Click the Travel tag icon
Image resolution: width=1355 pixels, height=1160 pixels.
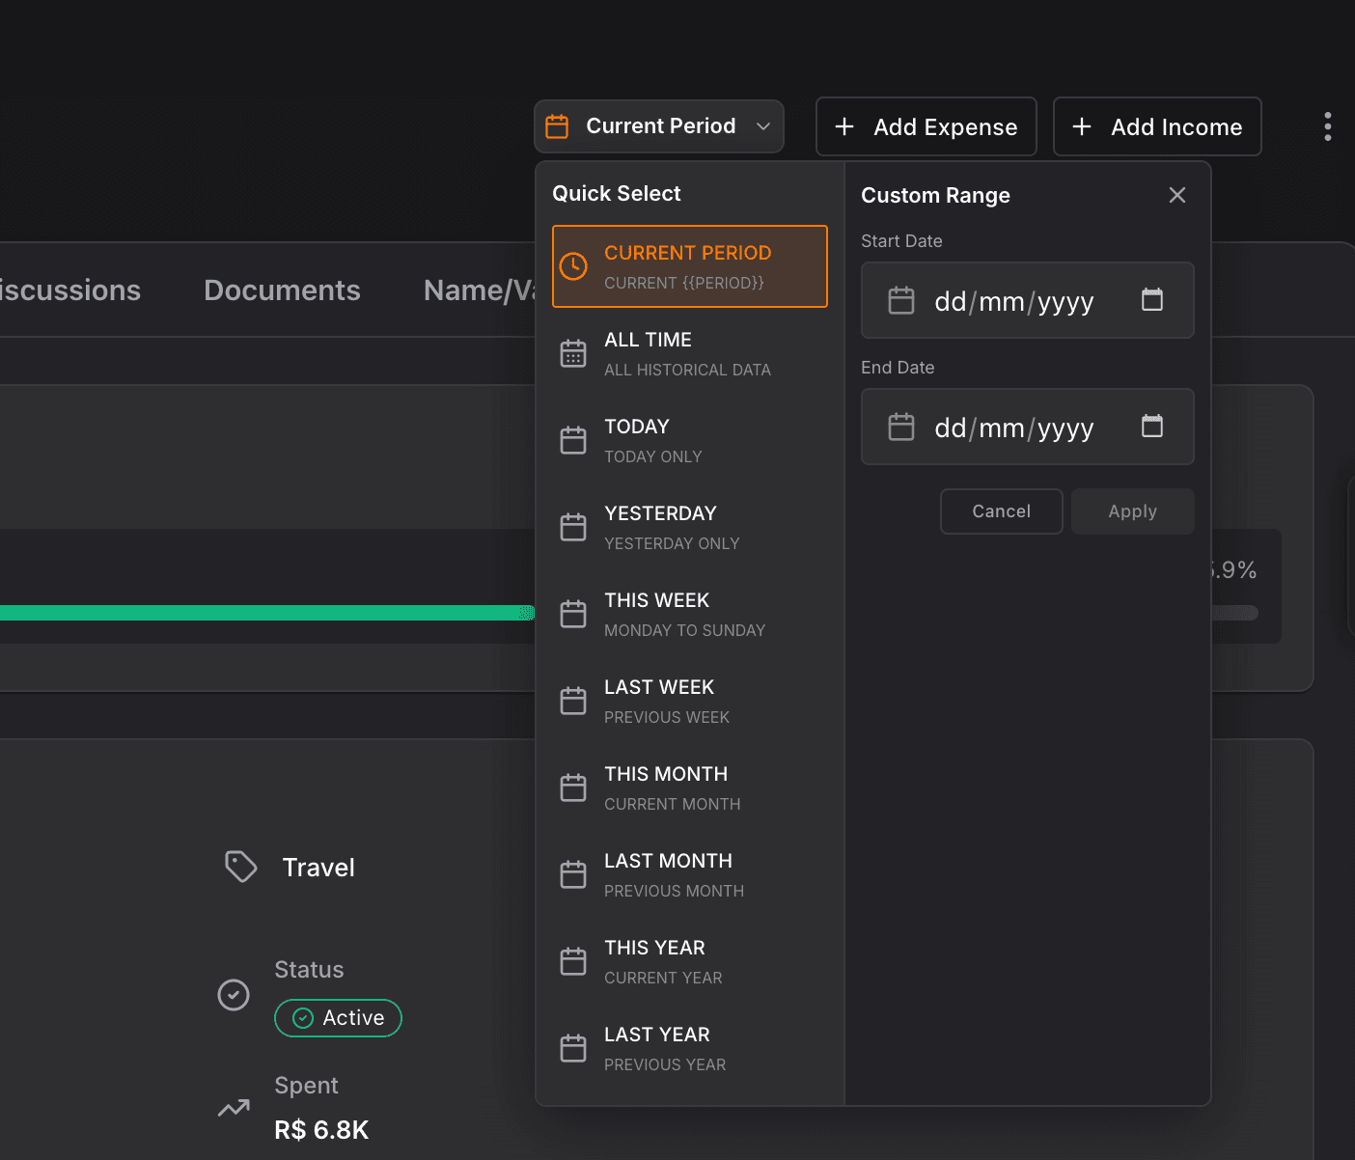click(x=240, y=866)
